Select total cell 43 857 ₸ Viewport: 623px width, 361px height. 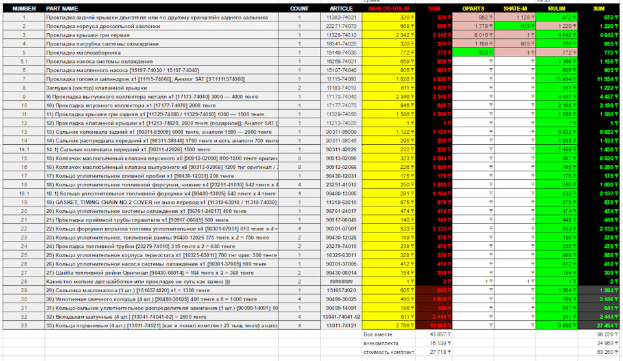434,334
